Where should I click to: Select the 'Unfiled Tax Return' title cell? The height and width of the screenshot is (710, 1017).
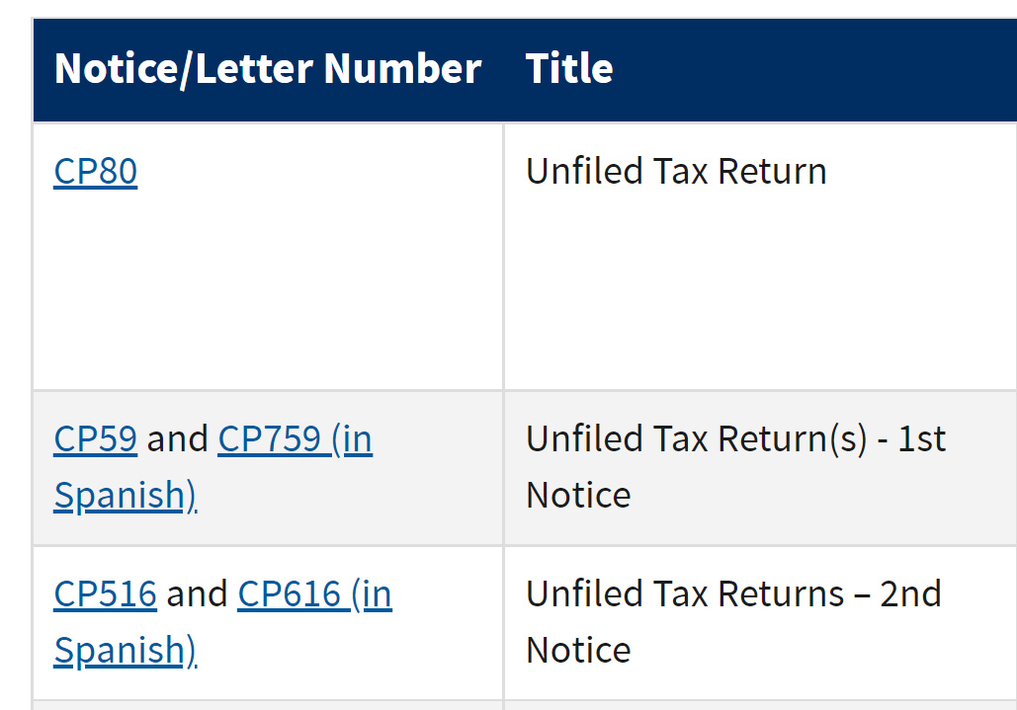click(x=676, y=170)
